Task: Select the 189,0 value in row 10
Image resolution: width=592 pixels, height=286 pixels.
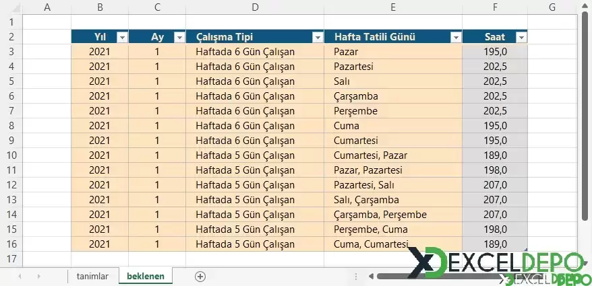Action: (x=495, y=155)
